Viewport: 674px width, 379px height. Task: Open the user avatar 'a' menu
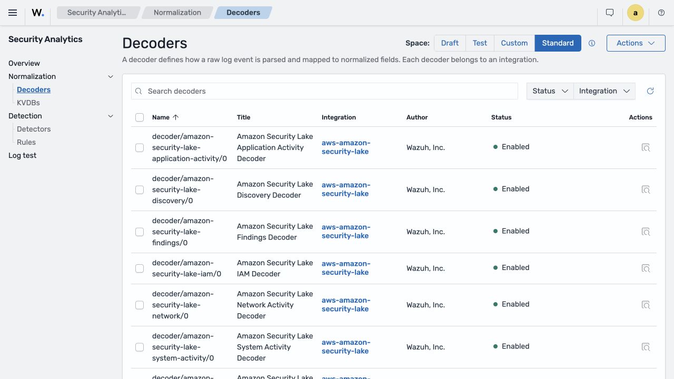(636, 13)
